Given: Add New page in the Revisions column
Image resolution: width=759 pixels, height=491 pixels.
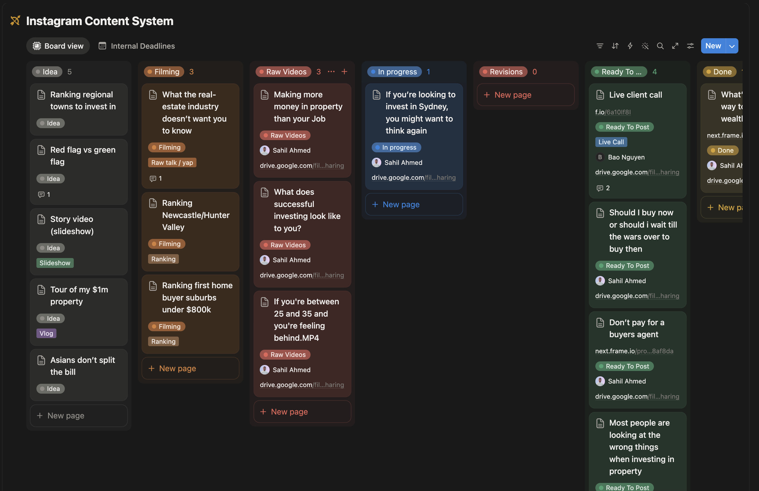Looking at the screenshot, I should pos(526,95).
